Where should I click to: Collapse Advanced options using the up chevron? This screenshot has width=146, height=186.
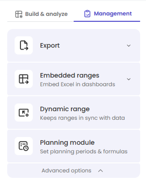(100, 171)
